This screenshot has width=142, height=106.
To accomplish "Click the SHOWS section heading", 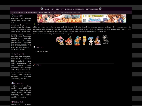I will click(19, 102).
